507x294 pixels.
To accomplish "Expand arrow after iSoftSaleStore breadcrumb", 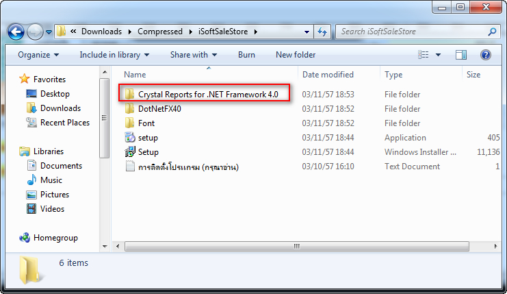I will (x=256, y=32).
